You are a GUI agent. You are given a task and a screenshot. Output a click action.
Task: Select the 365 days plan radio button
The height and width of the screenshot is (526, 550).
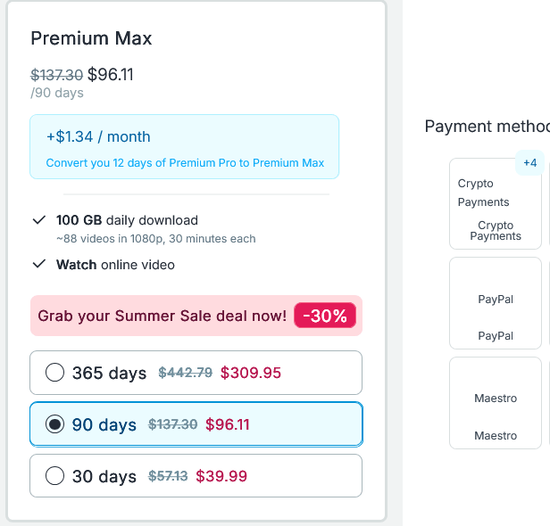click(x=54, y=373)
